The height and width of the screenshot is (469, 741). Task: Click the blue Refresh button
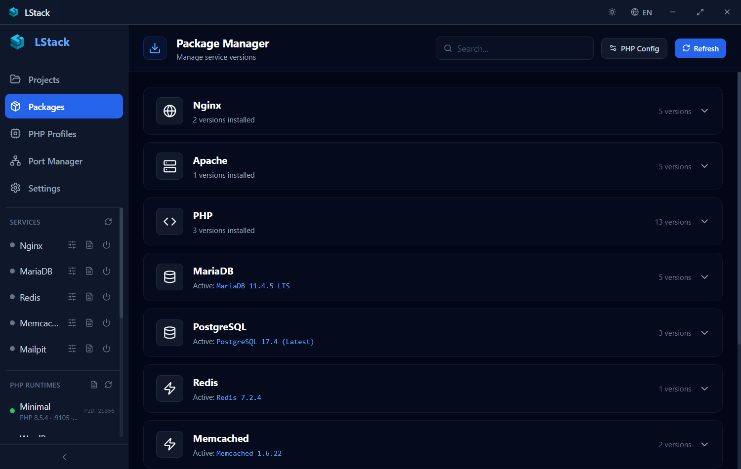point(700,48)
